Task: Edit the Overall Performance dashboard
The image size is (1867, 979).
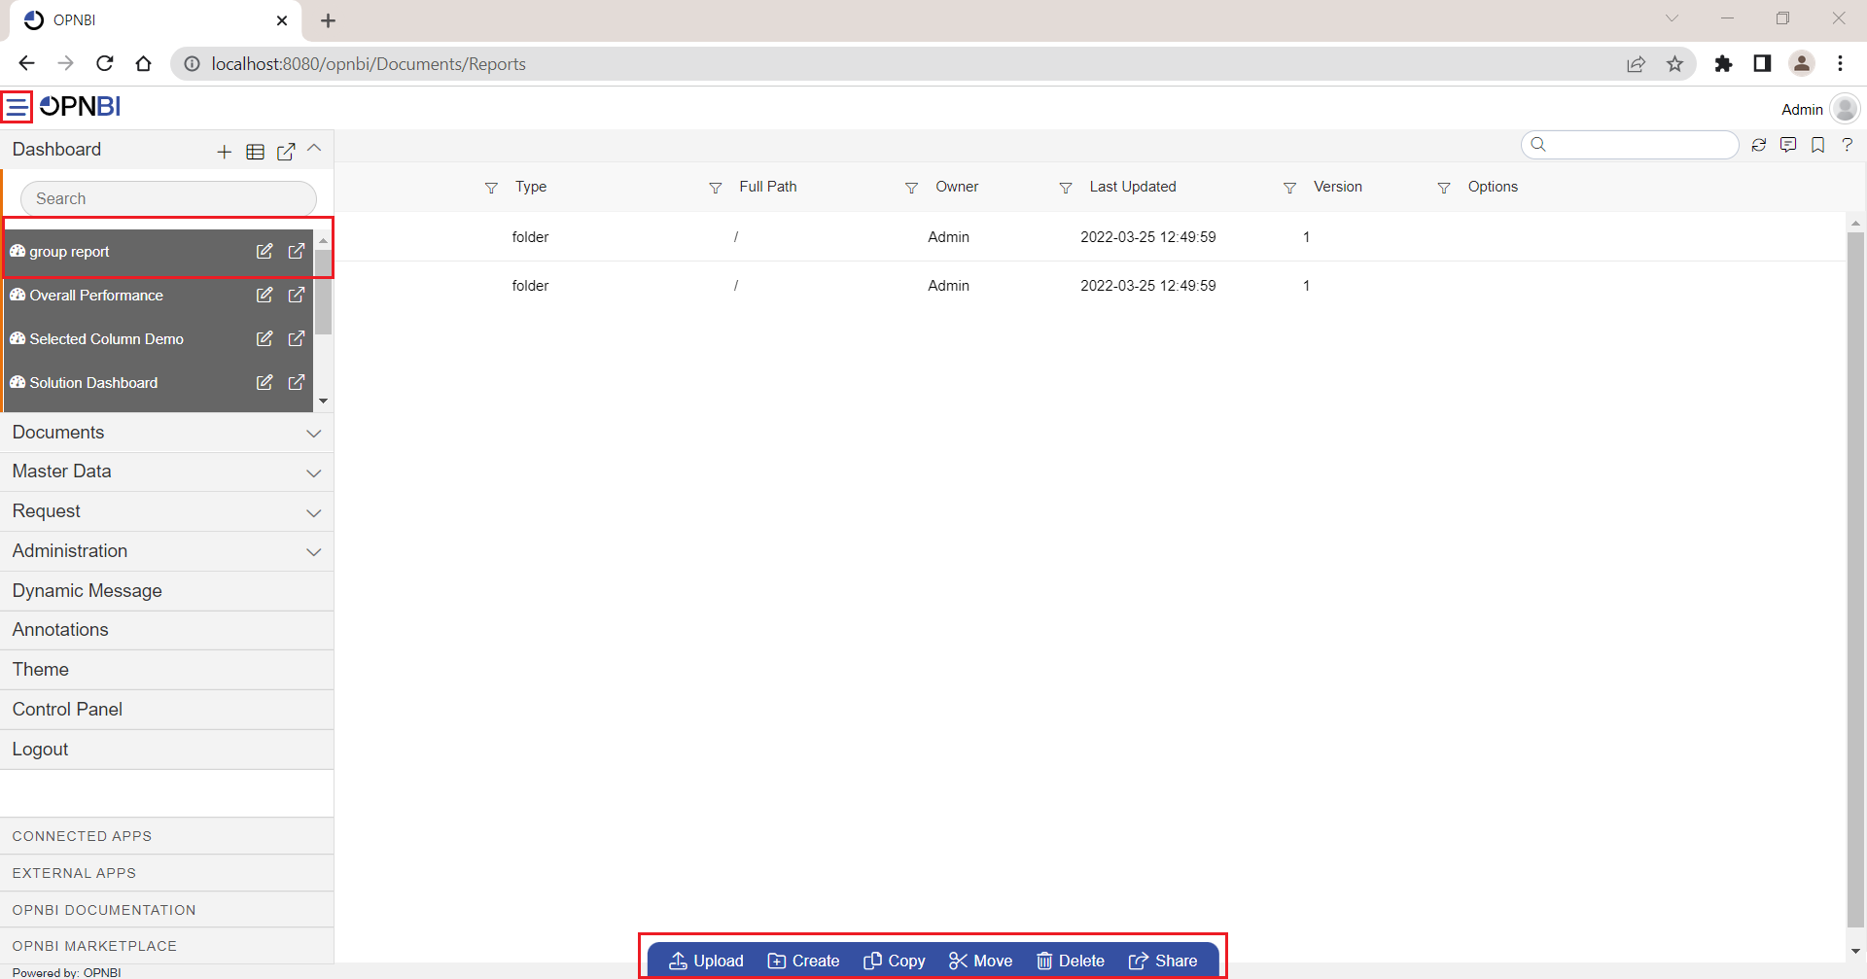Action: click(264, 295)
